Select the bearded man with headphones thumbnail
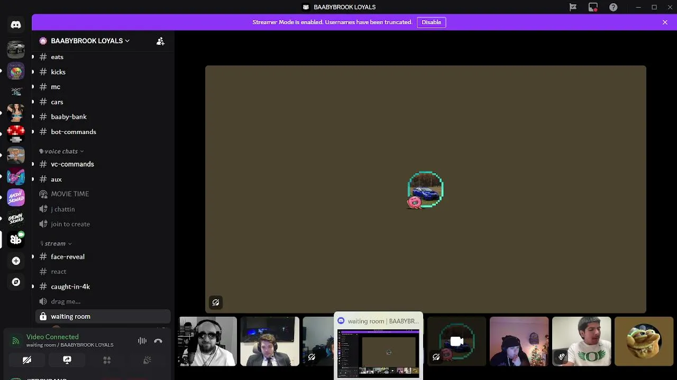The image size is (677, 380). point(208,341)
